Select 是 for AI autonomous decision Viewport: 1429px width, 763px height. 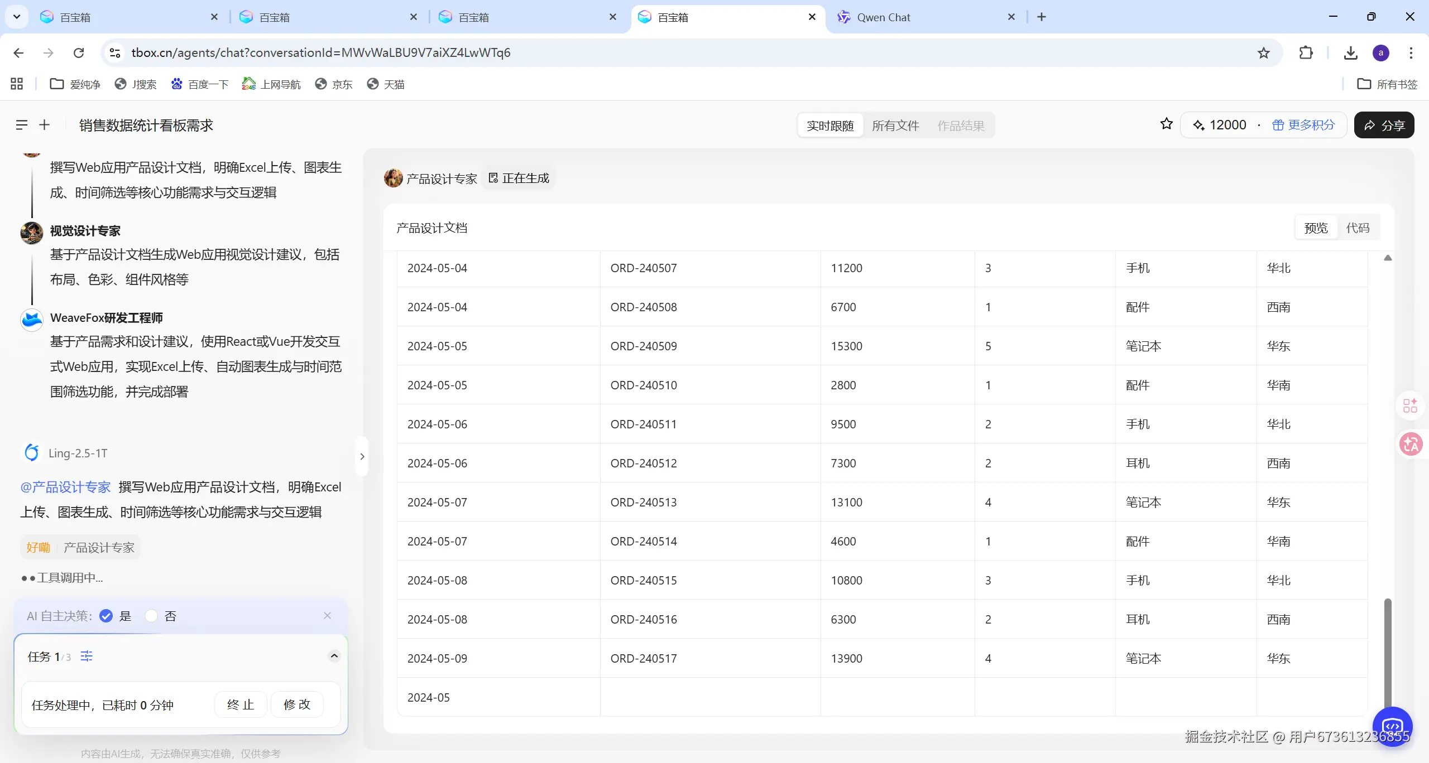click(106, 616)
